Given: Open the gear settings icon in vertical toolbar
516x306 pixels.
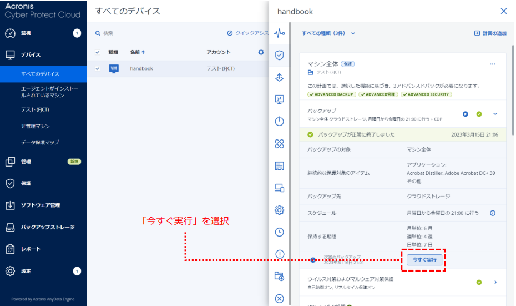Looking at the screenshot, I should [280, 210].
